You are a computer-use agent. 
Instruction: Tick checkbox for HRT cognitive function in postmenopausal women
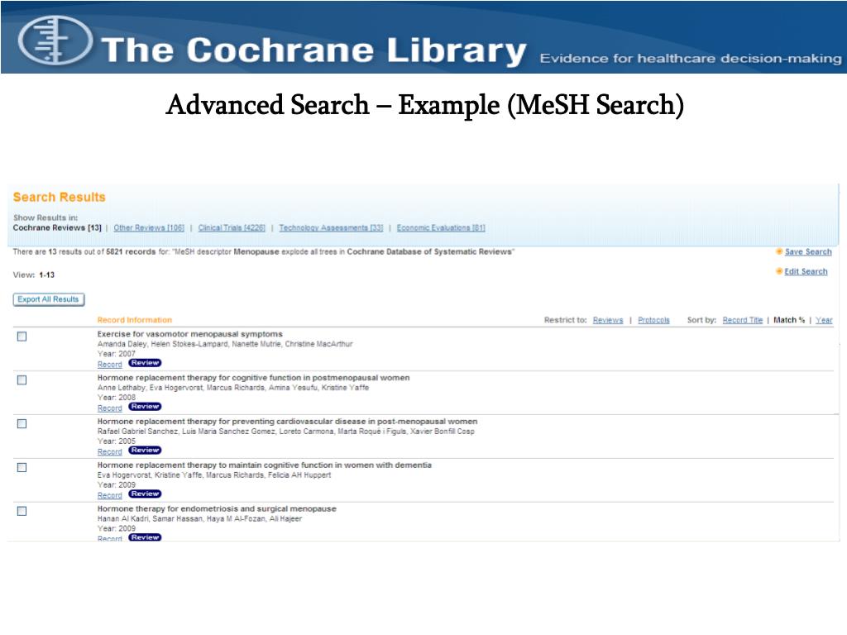click(x=22, y=380)
